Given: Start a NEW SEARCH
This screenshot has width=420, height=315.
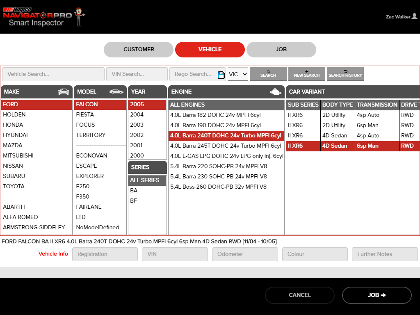Looking at the screenshot, I should tap(307, 74).
